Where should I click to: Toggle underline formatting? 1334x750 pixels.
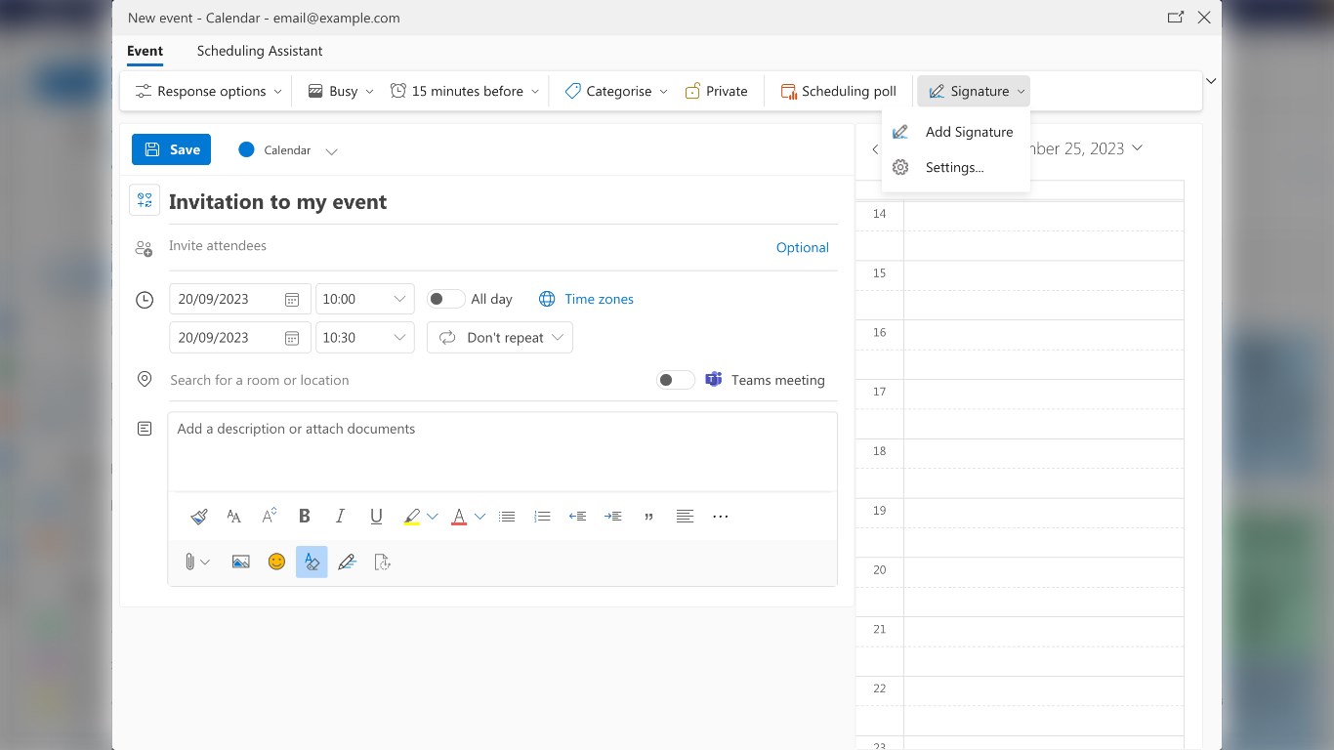[376, 517]
